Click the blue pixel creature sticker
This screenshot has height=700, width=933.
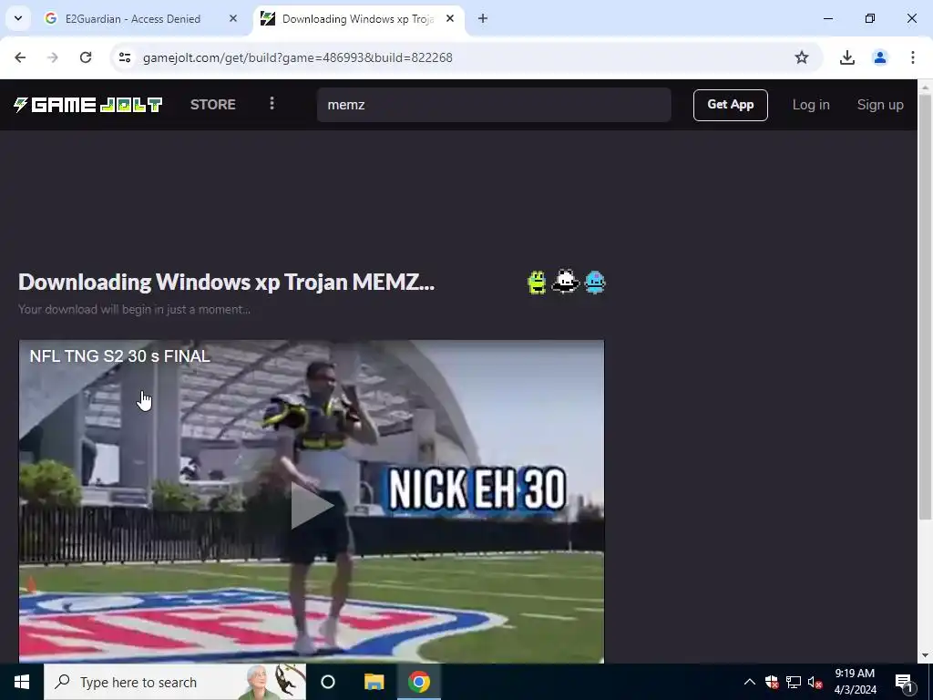pos(595,283)
